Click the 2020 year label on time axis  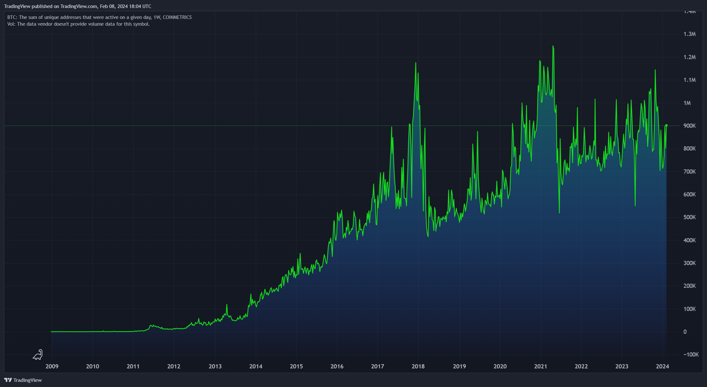(500, 366)
